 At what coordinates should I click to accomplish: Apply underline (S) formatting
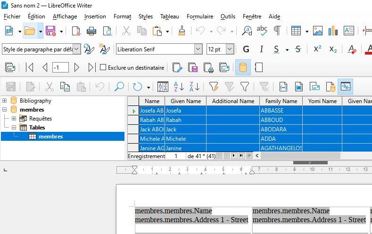276,49
